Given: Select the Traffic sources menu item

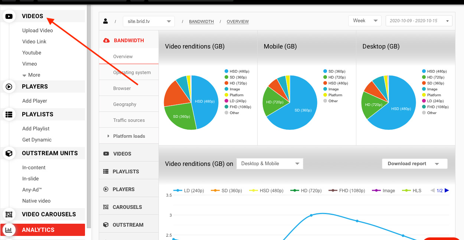Looking at the screenshot, I should click(x=129, y=120).
